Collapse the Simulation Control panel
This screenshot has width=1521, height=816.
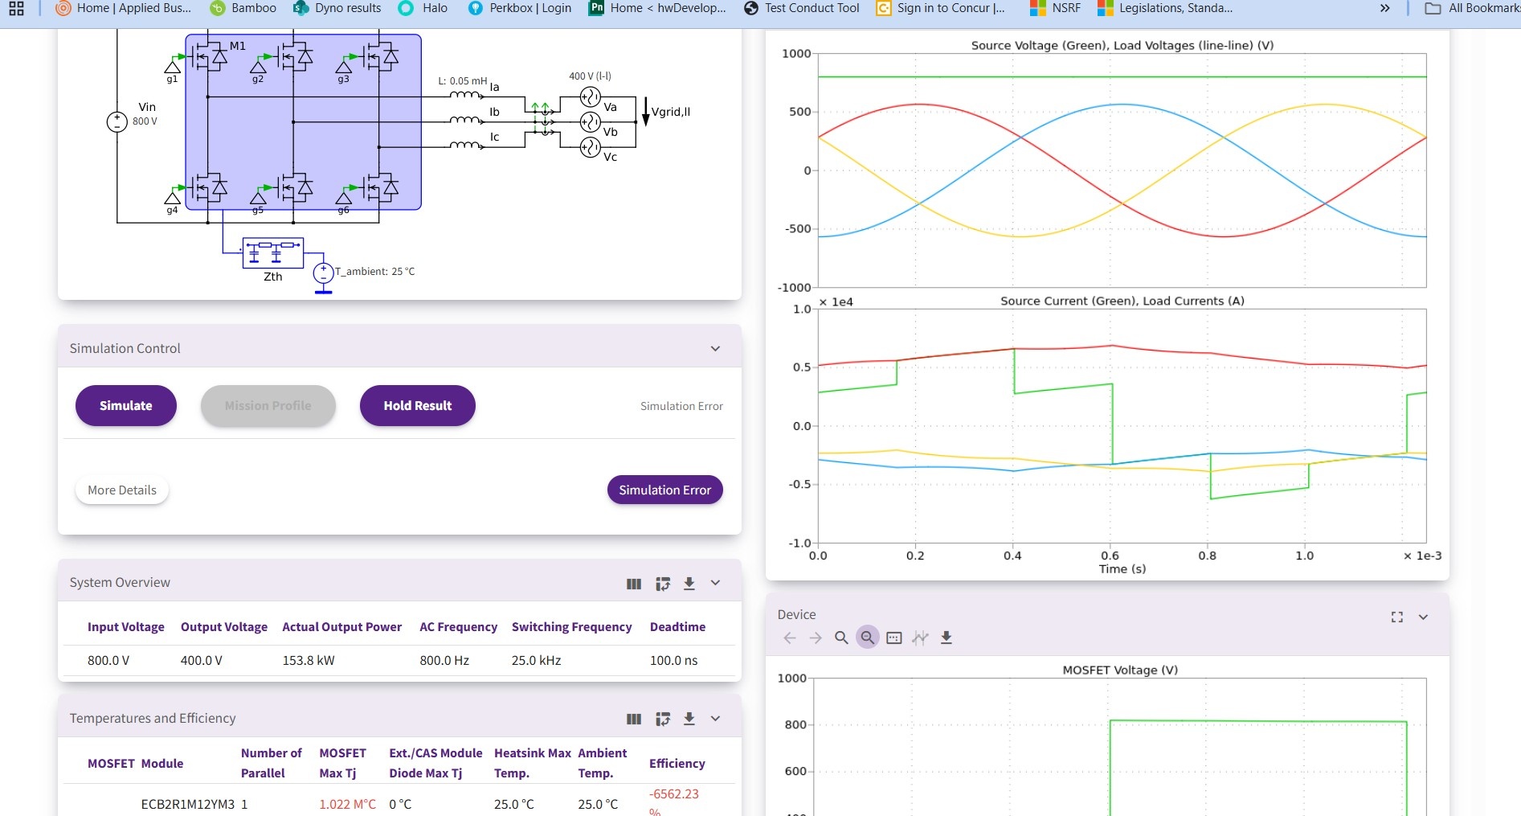(x=715, y=349)
